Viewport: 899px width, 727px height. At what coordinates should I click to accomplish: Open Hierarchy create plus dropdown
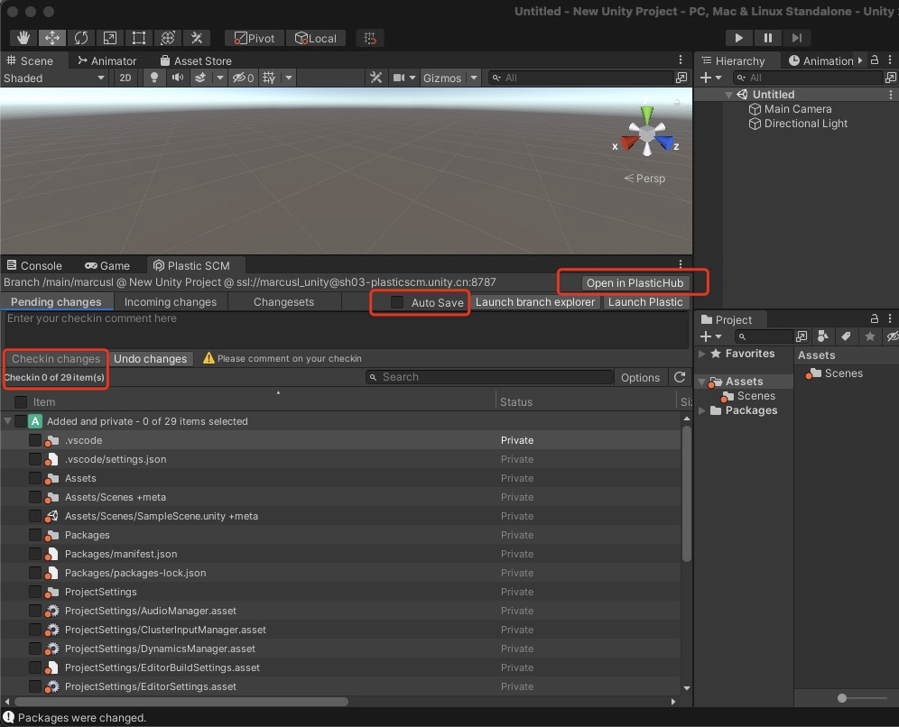(x=711, y=78)
